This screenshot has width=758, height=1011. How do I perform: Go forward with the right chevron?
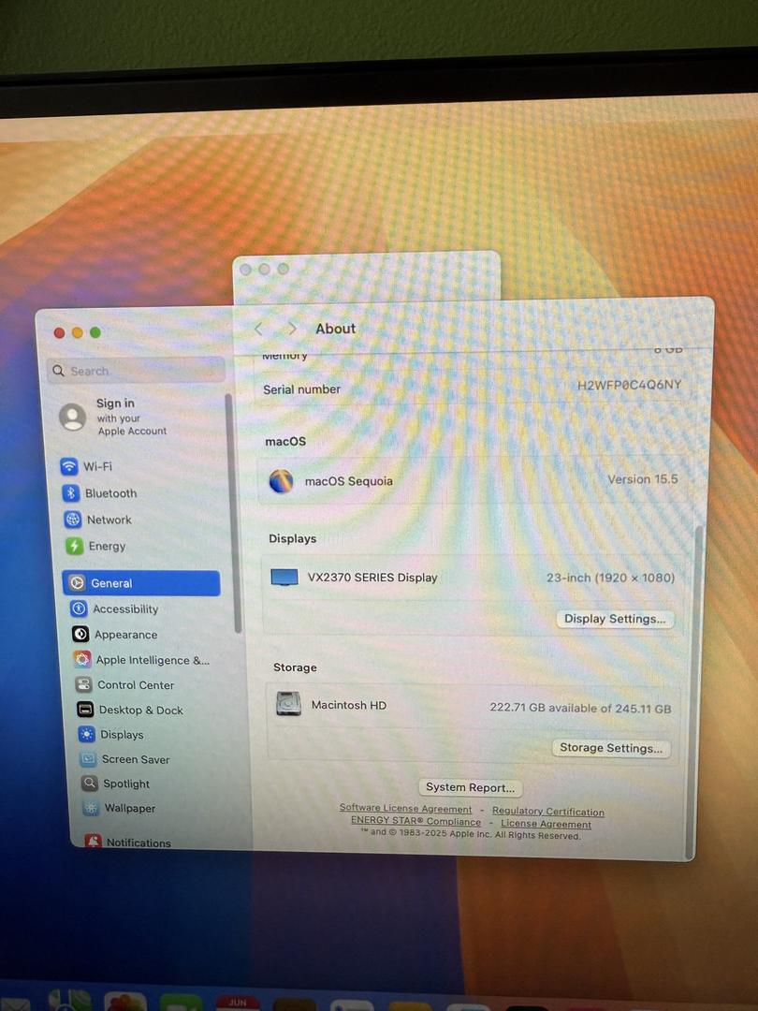pyautogui.click(x=292, y=329)
